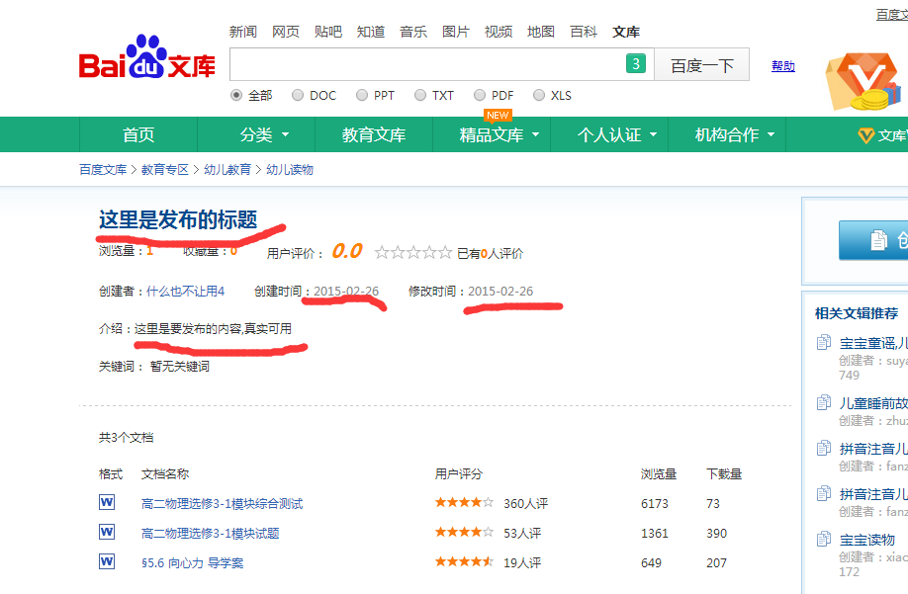The width and height of the screenshot is (908, 594).
Task: Click the document icon beside 宝宝童谣
Action: 824,343
